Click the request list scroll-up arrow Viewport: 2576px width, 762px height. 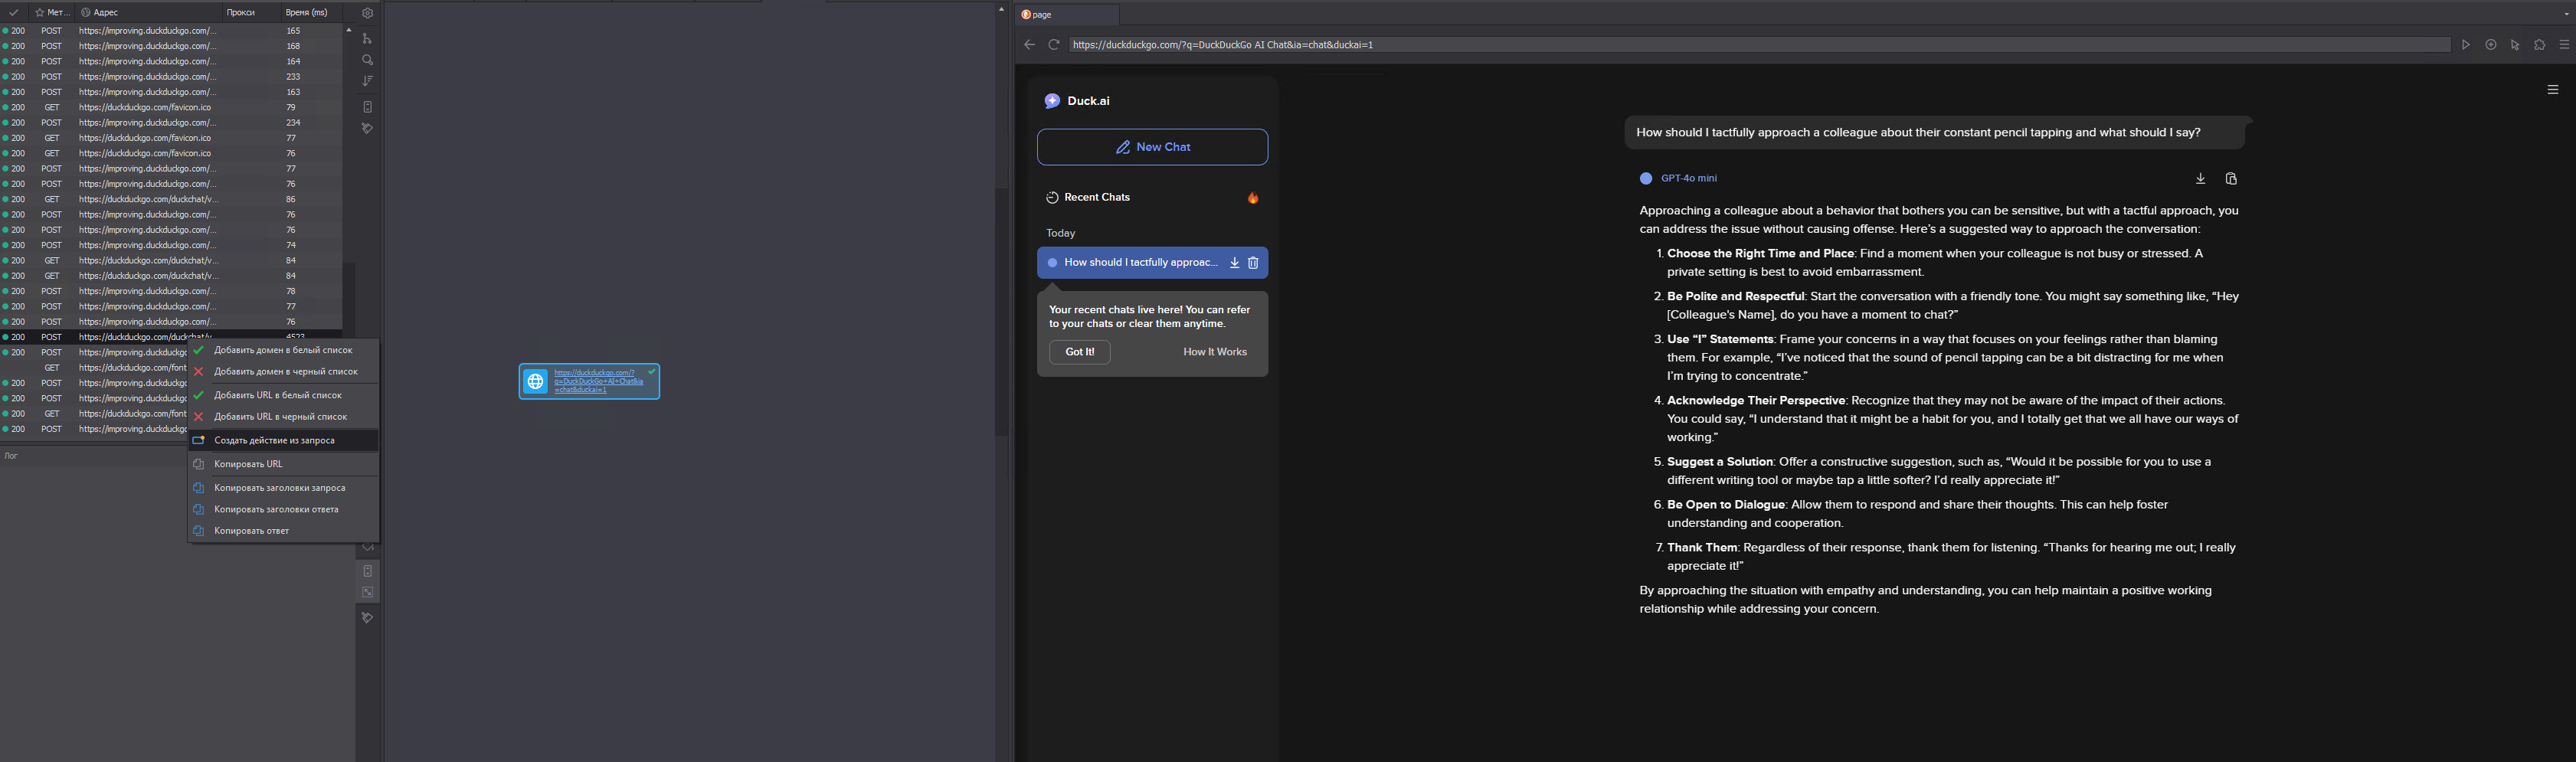click(x=349, y=30)
